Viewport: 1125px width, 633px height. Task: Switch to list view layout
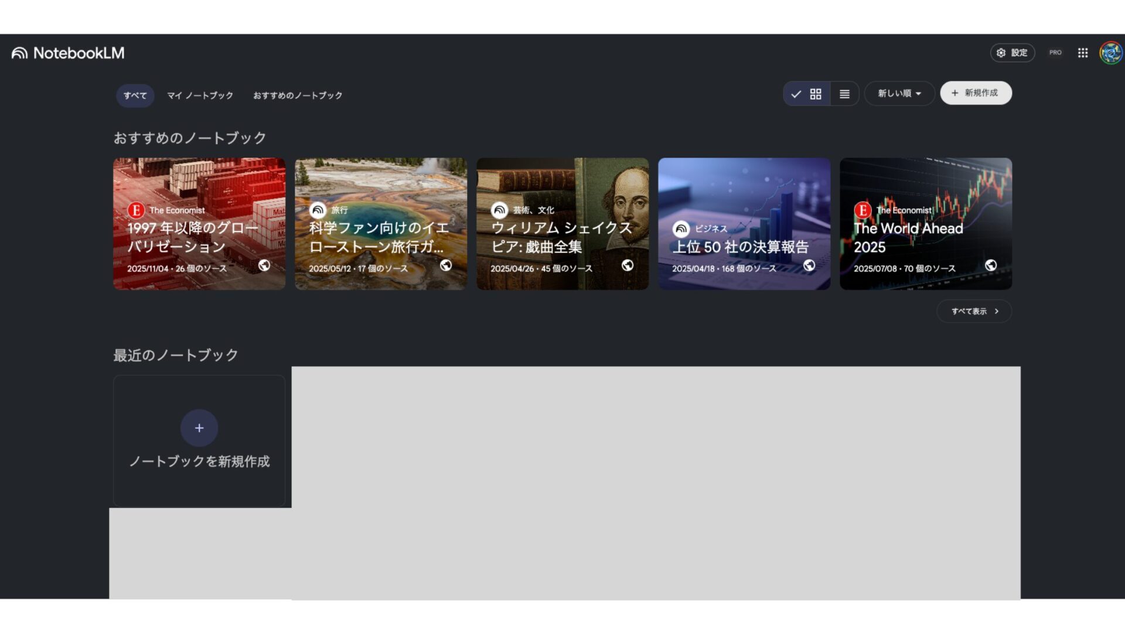click(x=844, y=93)
